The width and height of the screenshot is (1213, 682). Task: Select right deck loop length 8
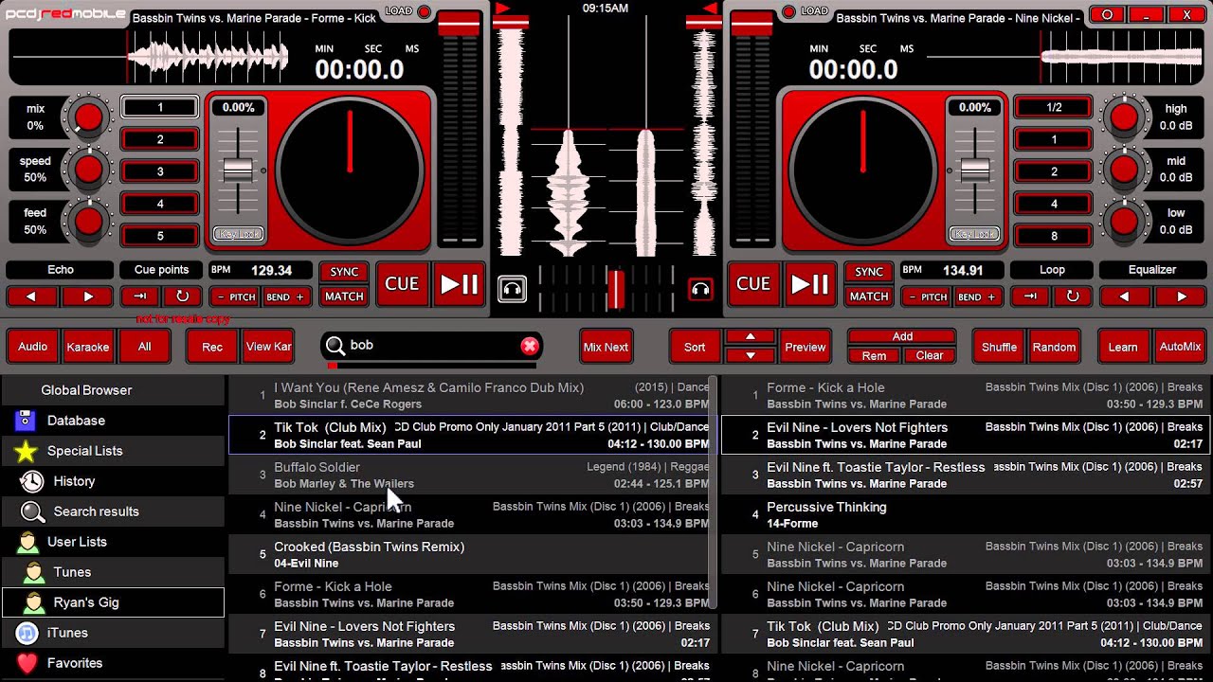(1053, 236)
